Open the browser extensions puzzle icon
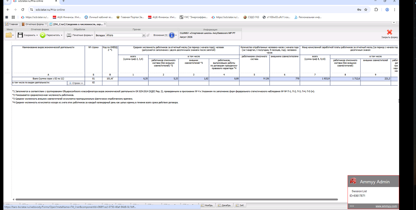The image size is (416, 210). pos(376,10)
